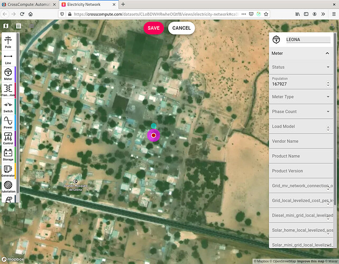Close the CrossCompute tab
The height and width of the screenshot is (264, 339).
(54, 4)
